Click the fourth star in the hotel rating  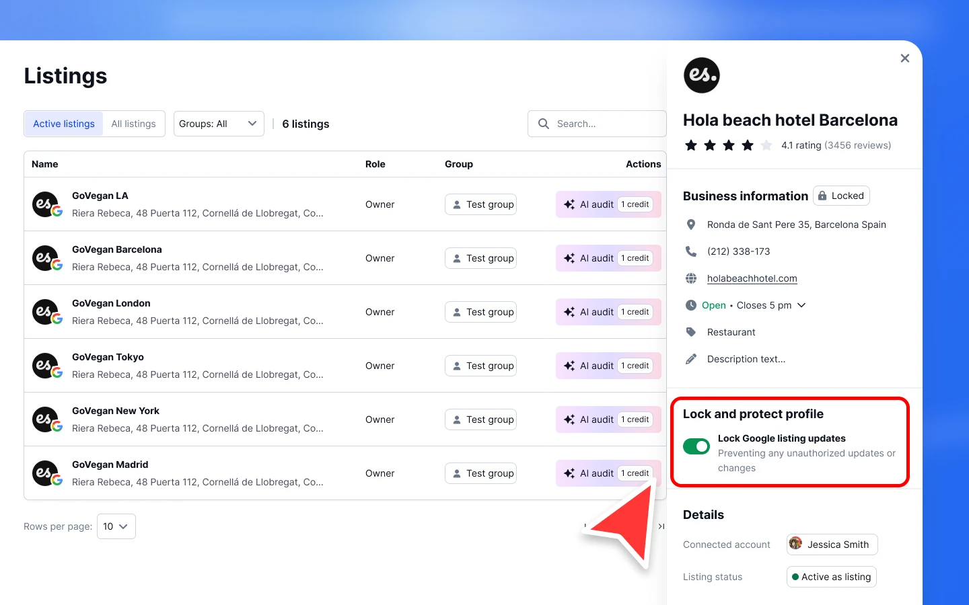748,145
